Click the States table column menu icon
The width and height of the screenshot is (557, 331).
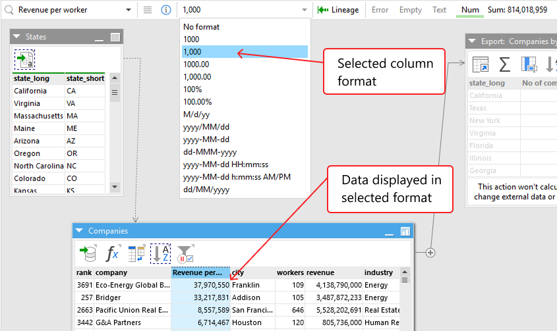pyautogui.click(x=115, y=92)
